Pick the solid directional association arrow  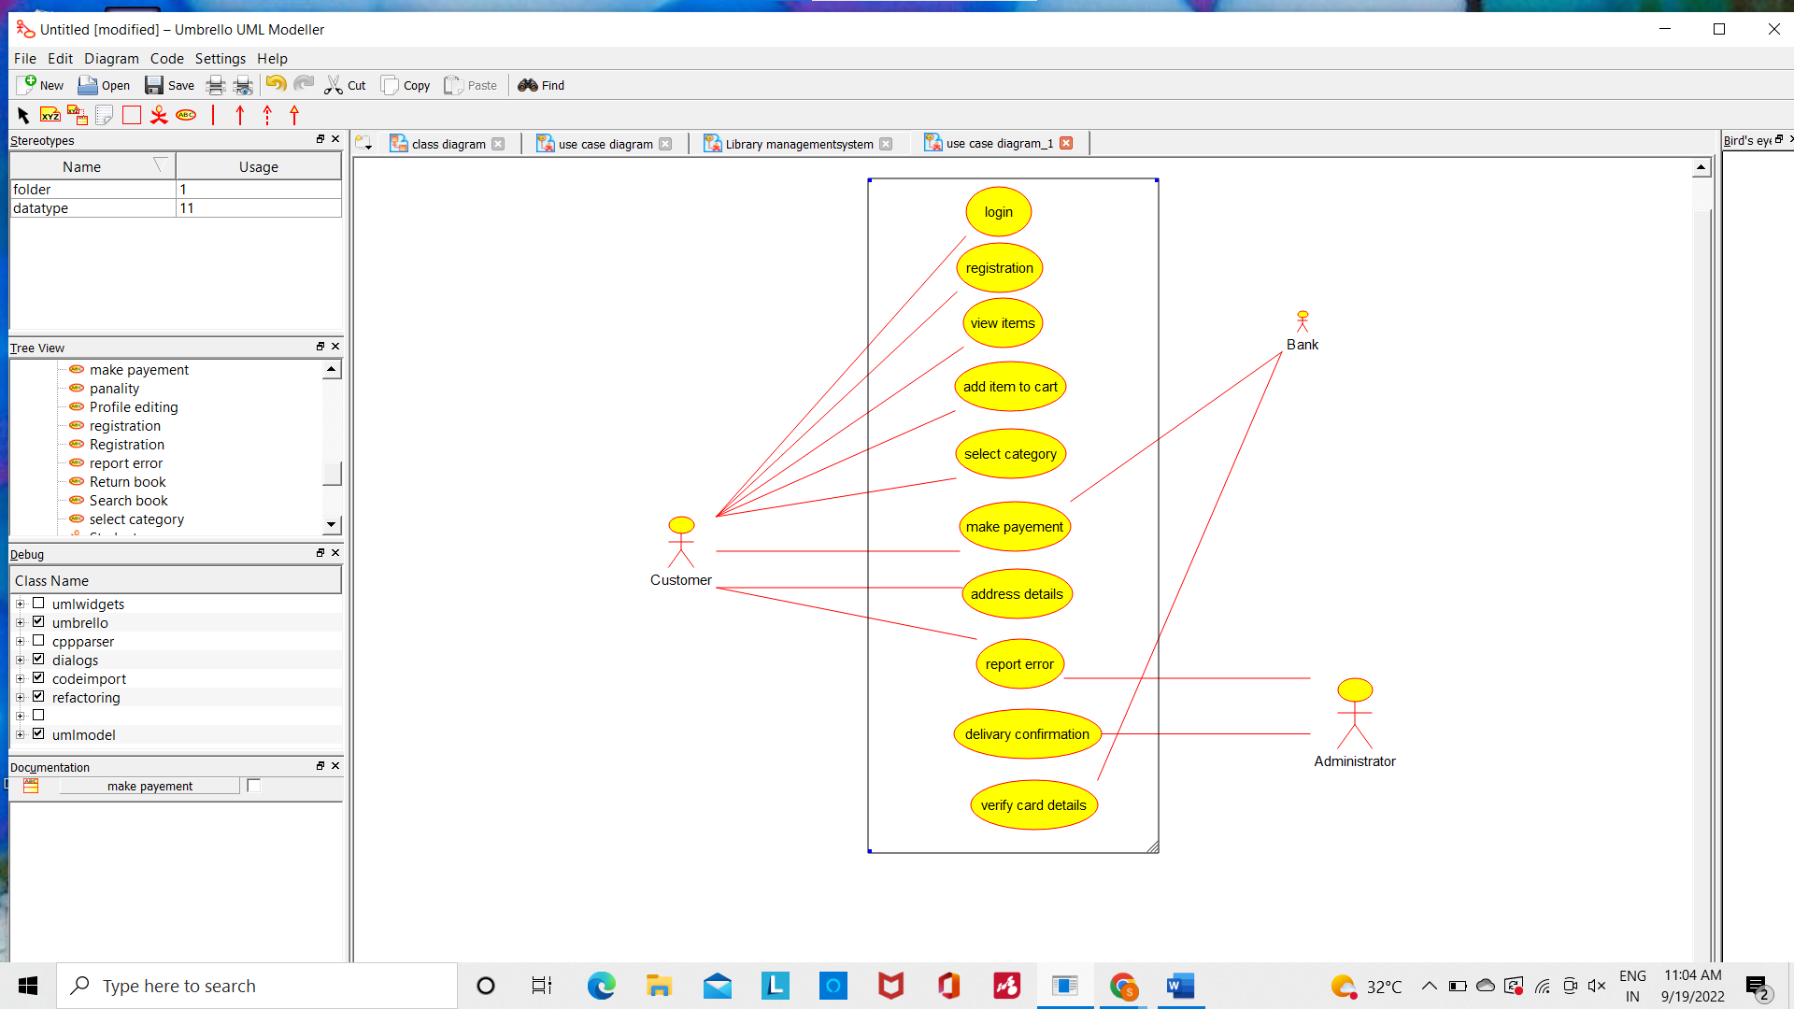[x=240, y=115]
